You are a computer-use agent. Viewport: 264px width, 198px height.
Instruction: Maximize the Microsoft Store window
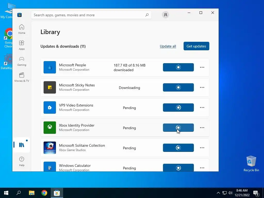201,13
